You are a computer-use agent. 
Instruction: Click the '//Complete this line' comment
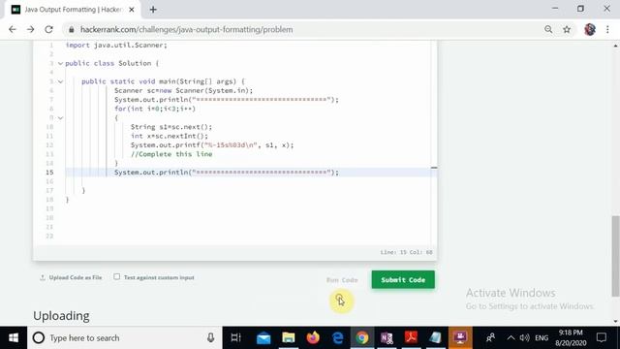point(171,154)
